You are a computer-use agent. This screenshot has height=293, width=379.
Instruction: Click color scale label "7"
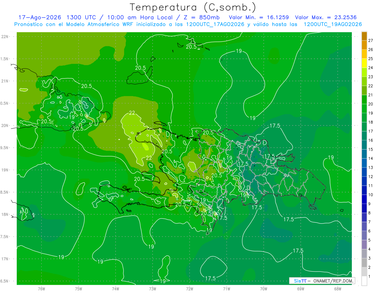(x=370, y=222)
